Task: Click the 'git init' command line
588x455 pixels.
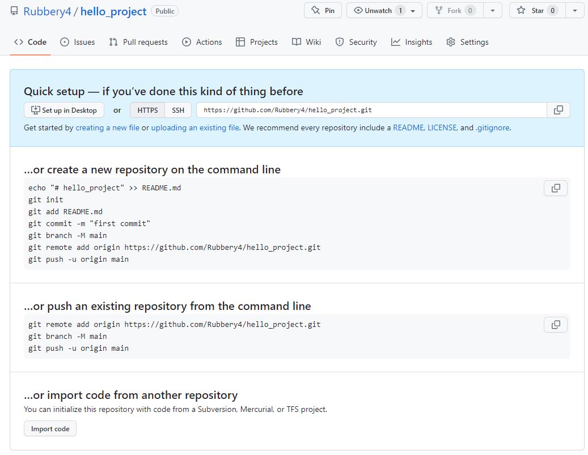Action: tap(46, 200)
